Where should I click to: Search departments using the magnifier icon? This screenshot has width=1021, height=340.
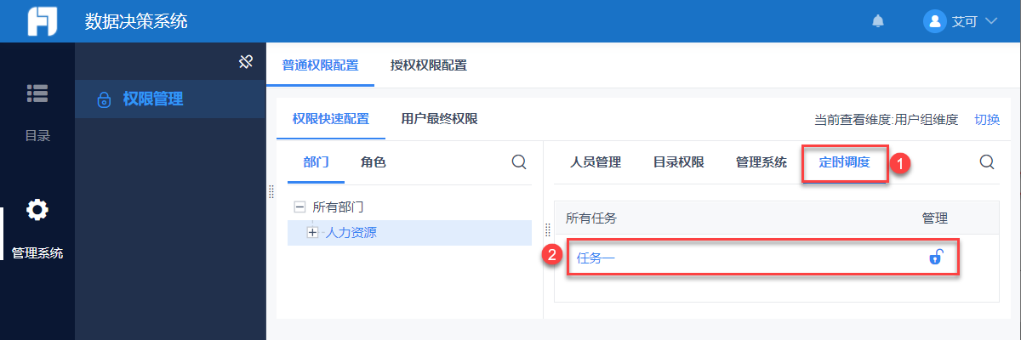point(519,161)
